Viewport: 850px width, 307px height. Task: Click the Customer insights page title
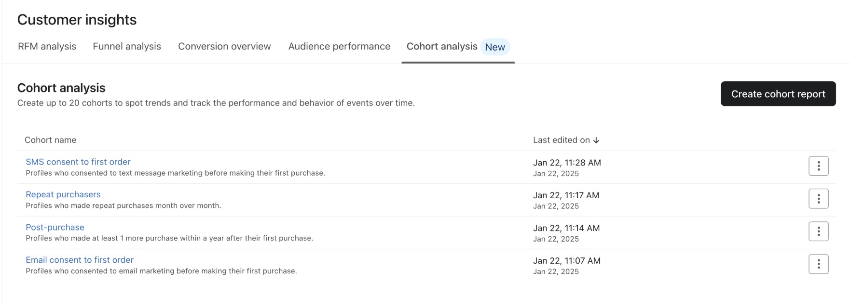(77, 20)
